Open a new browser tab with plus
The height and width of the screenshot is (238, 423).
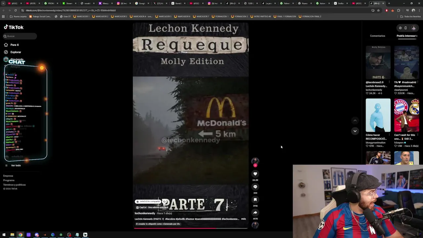[389, 3]
